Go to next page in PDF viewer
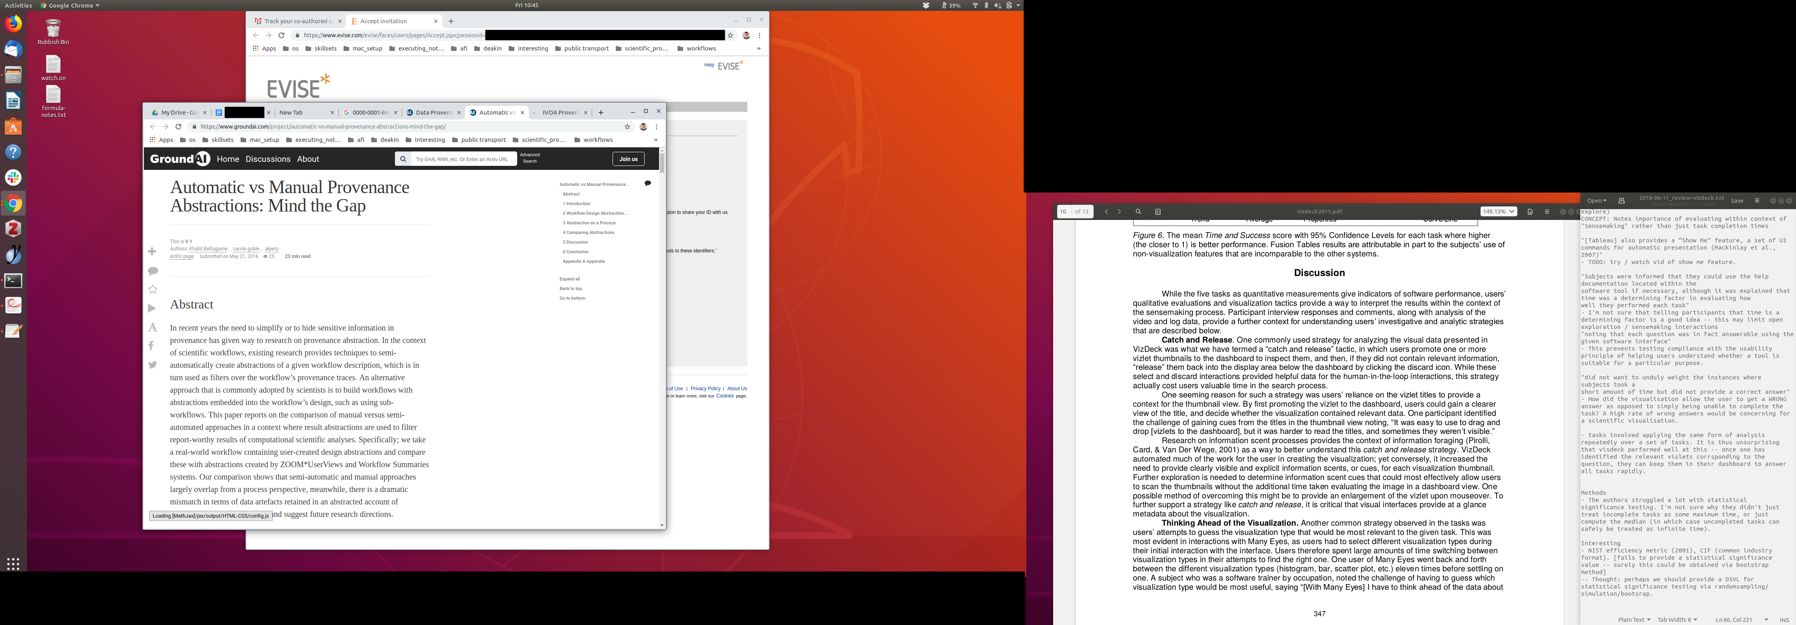The height and width of the screenshot is (625, 1796). point(1120,212)
